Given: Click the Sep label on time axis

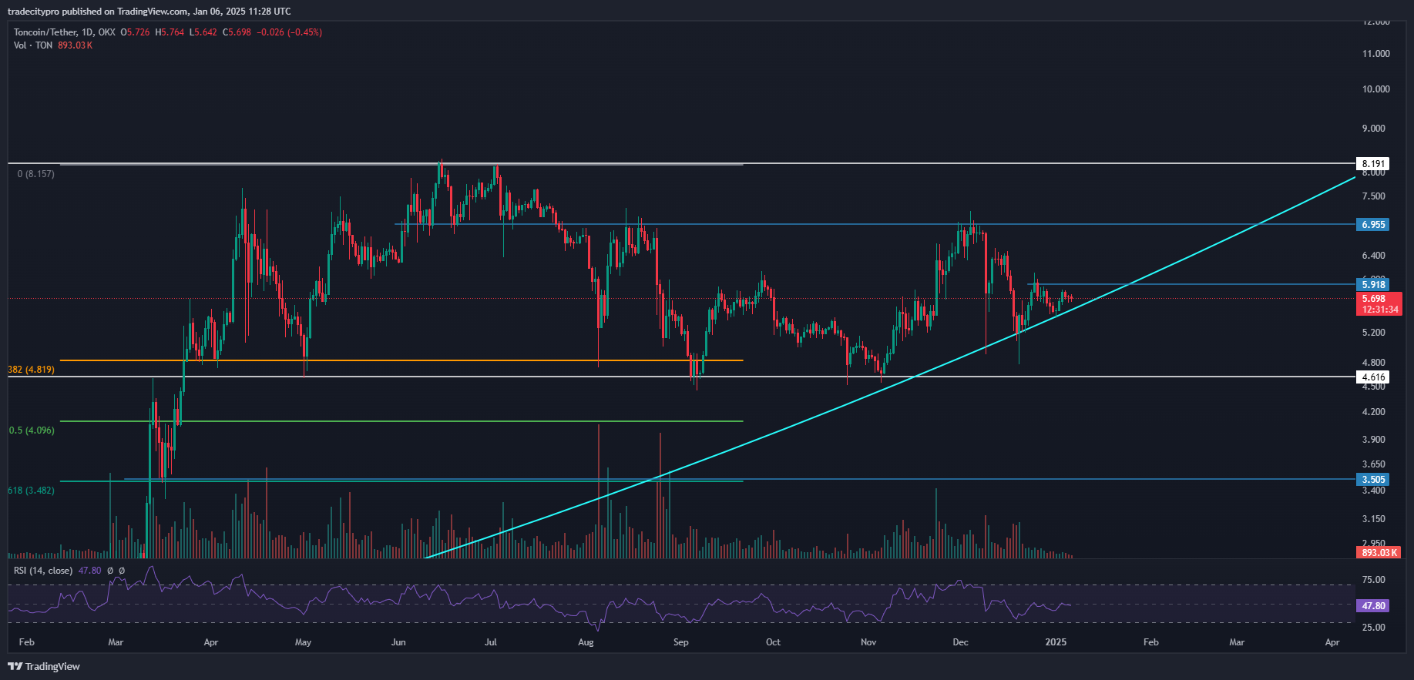Looking at the screenshot, I should tap(680, 642).
